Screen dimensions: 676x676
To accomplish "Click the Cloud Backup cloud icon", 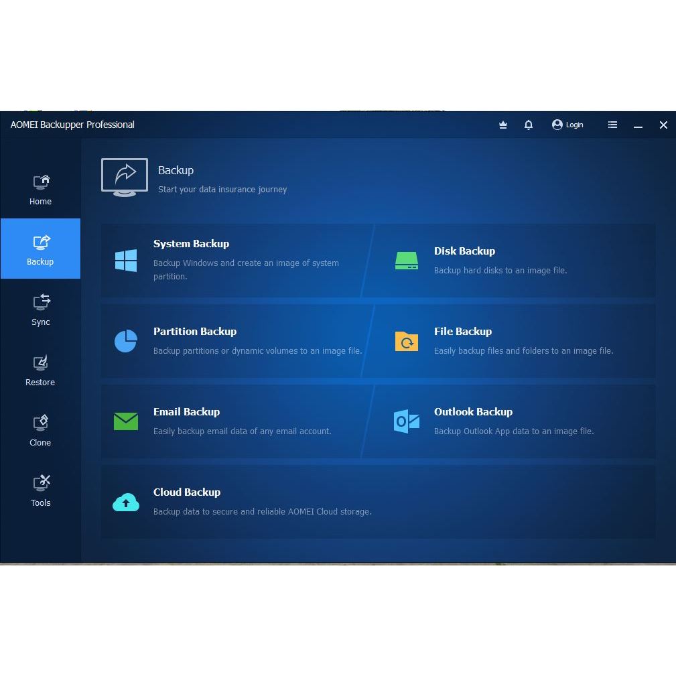I will [125, 502].
